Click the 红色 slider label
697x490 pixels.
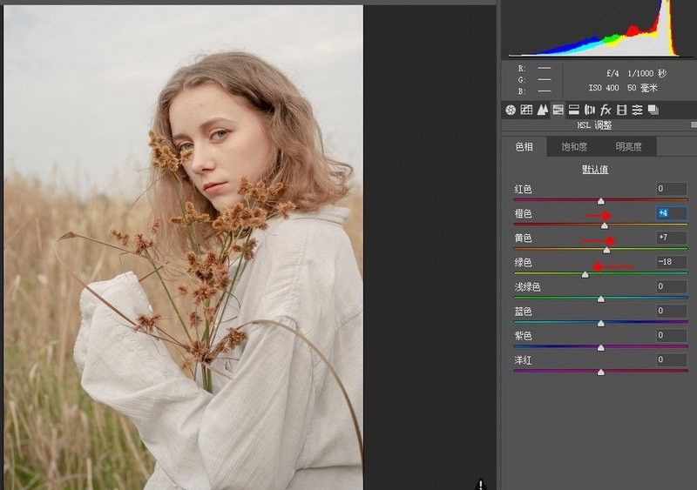pos(524,189)
